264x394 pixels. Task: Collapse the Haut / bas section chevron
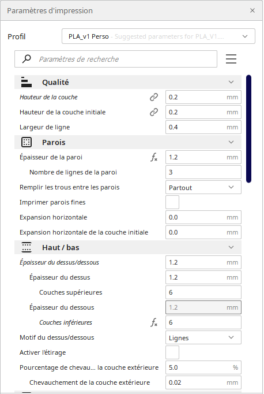[x=231, y=247]
